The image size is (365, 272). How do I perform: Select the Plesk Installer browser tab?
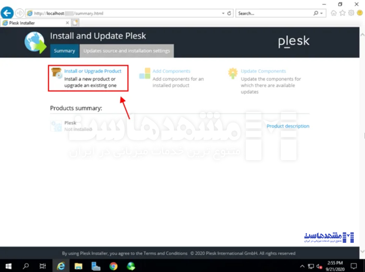[36, 23]
